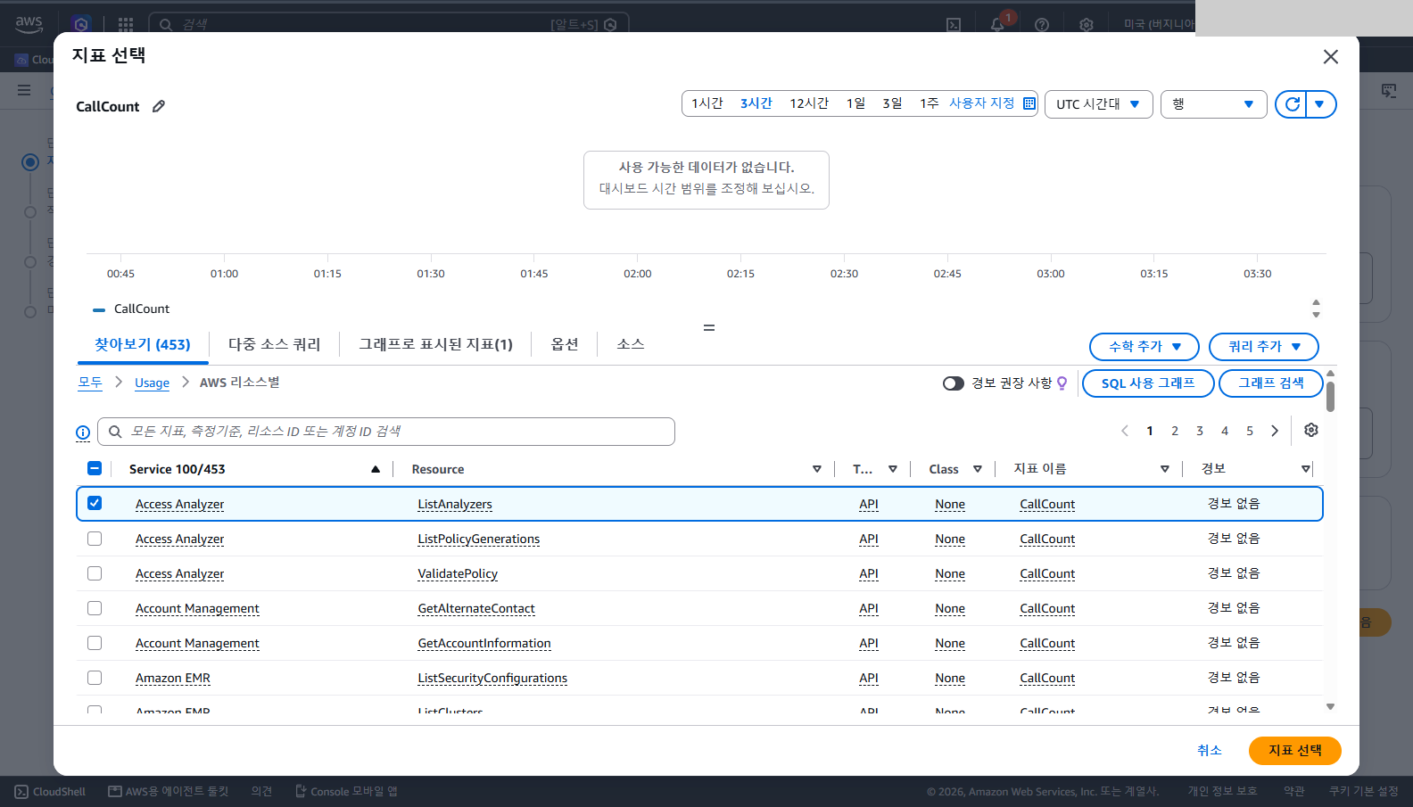Screen dimensions: 1413x807
Task: Open AWS help question mark icon
Action: coord(1042,24)
